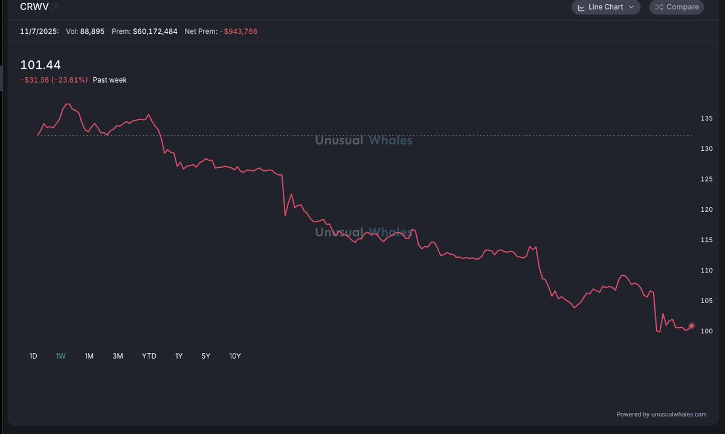Pick the 10Y time range
Image resolution: width=725 pixels, height=434 pixels.
pos(235,356)
